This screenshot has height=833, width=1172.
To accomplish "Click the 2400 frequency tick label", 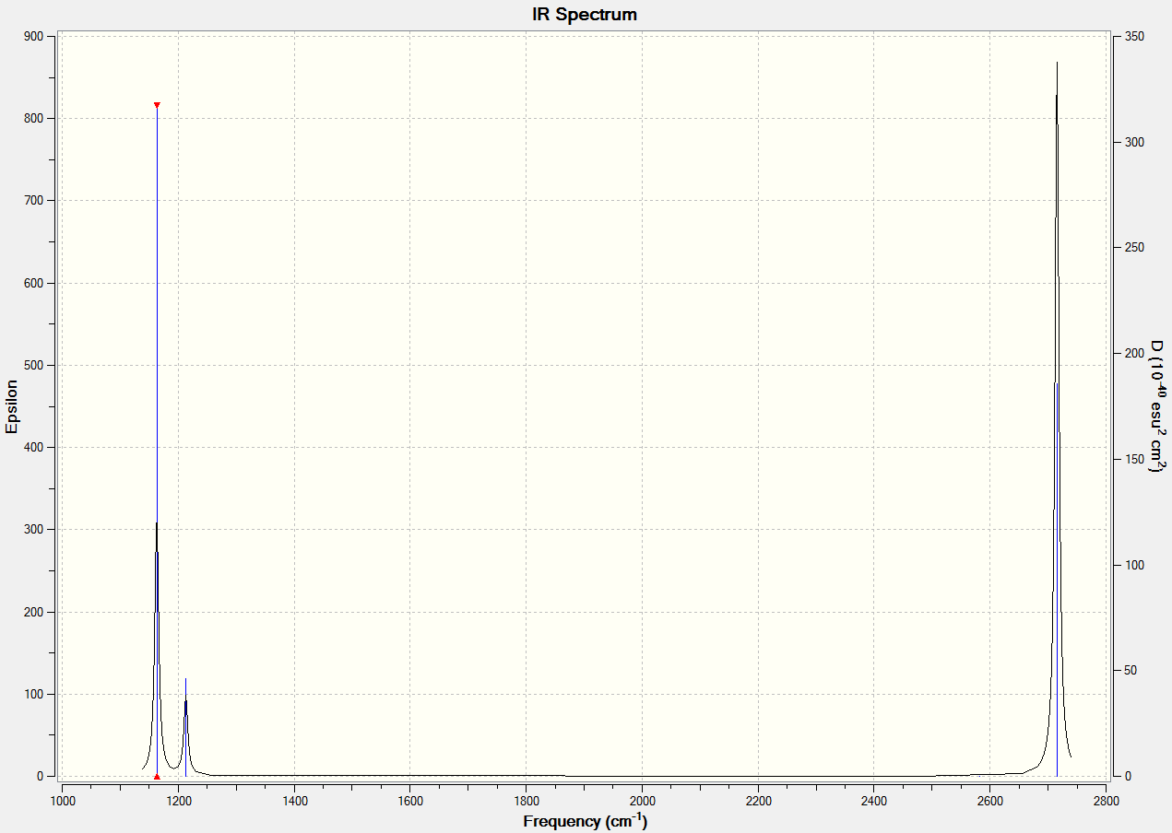I will pyautogui.click(x=874, y=800).
